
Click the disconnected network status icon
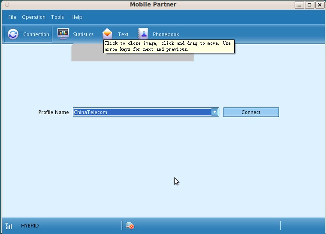(x=130, y=225)
